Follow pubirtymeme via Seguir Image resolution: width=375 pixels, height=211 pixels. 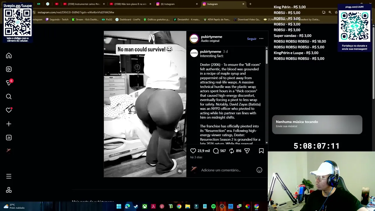tap(252, 39)
